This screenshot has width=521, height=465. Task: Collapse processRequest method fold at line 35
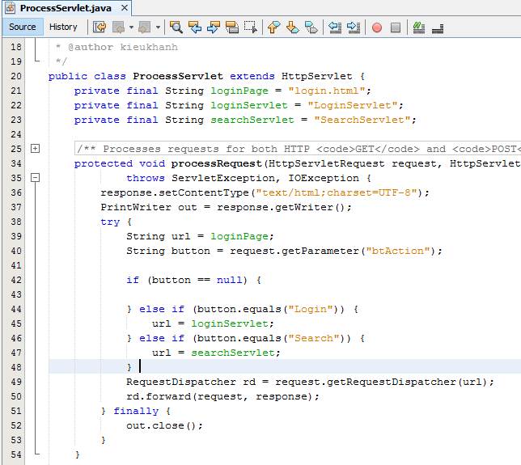pos(35,178)
